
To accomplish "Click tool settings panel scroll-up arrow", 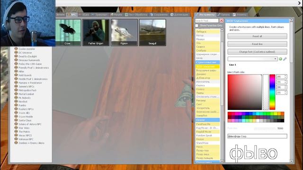I will coord(292,20).
